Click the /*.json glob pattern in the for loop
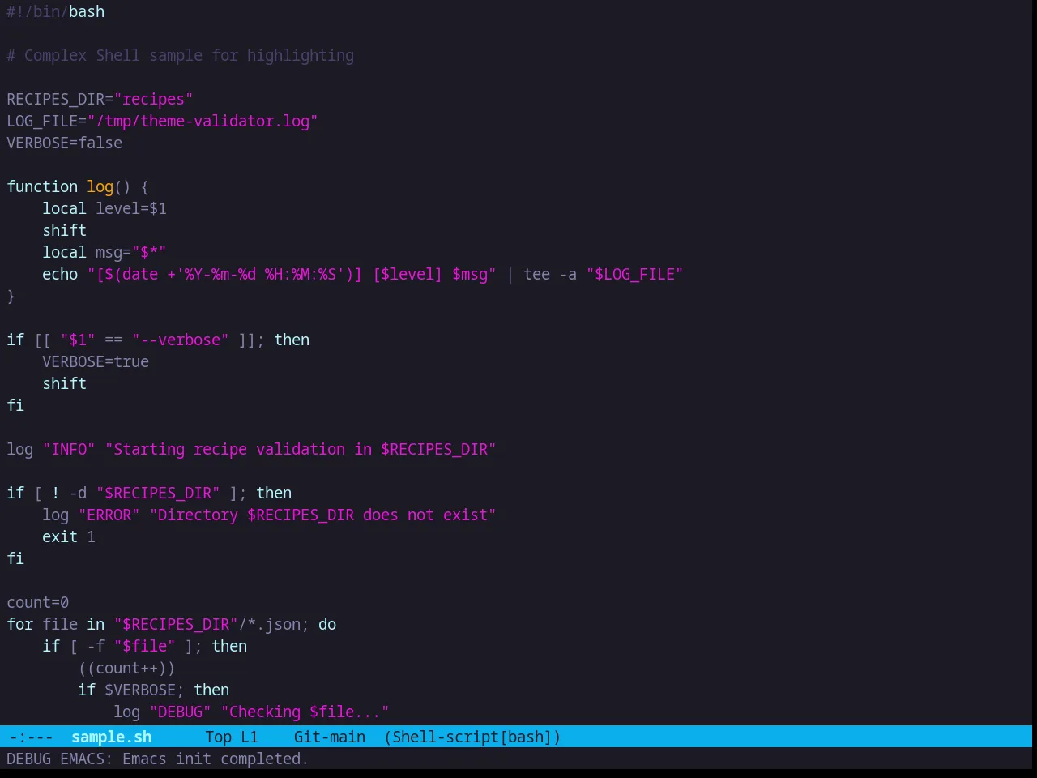 click(x=270, y=624)
